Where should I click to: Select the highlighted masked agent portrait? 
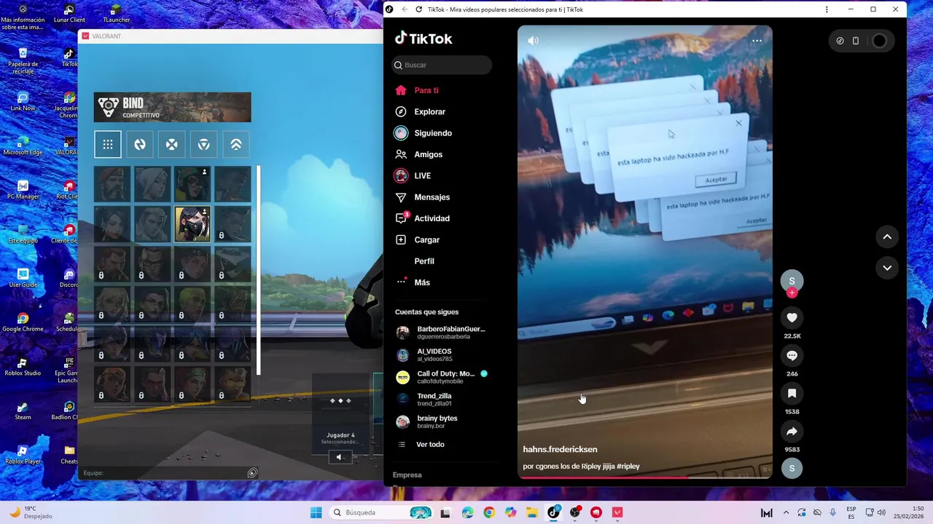click(192, 223)
